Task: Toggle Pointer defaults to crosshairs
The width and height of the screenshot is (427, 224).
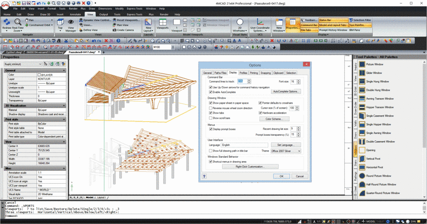Action: (x=260, y=103)
